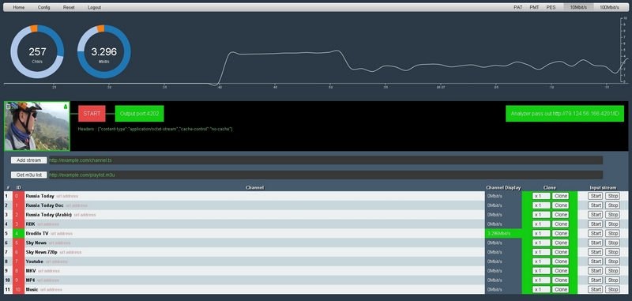Stop the Music input stream

tap(613, 290)
